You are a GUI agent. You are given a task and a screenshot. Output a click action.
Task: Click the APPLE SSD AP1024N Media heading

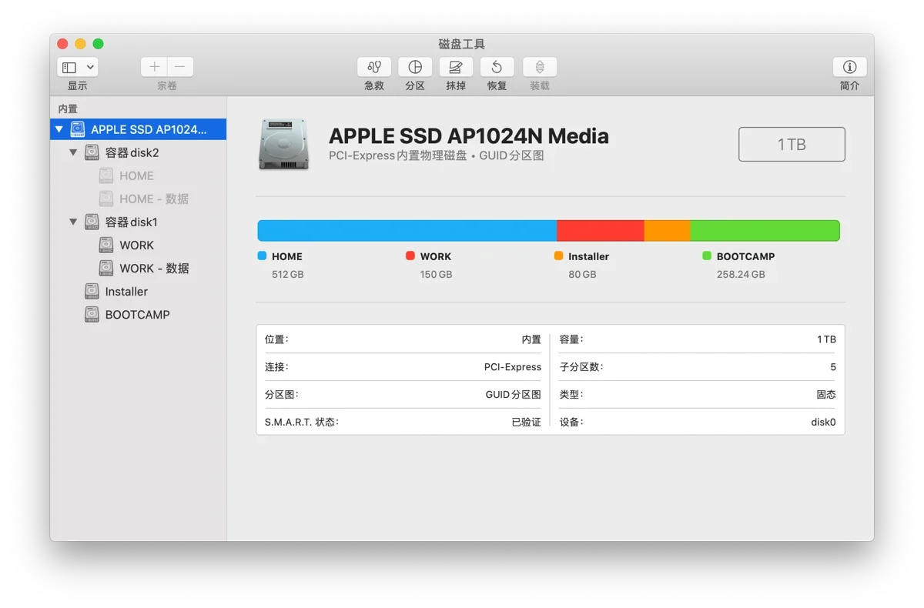[x=469, y=136]
